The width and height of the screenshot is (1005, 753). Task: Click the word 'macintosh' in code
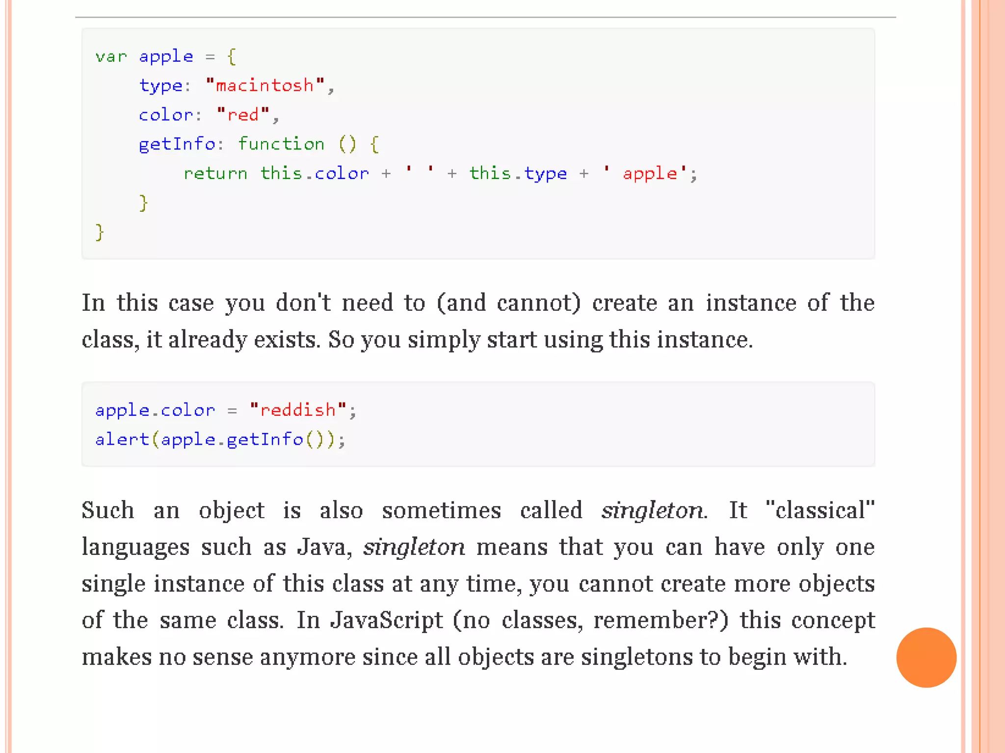pyautogui.click(x=264, y=85)
